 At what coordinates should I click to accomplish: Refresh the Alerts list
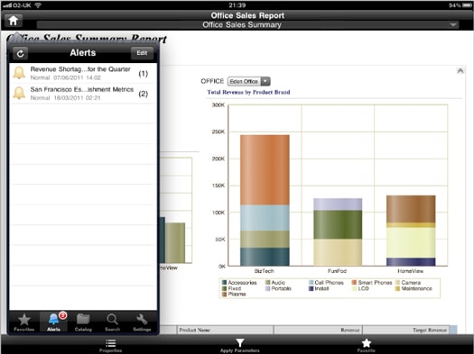[20, 54]
